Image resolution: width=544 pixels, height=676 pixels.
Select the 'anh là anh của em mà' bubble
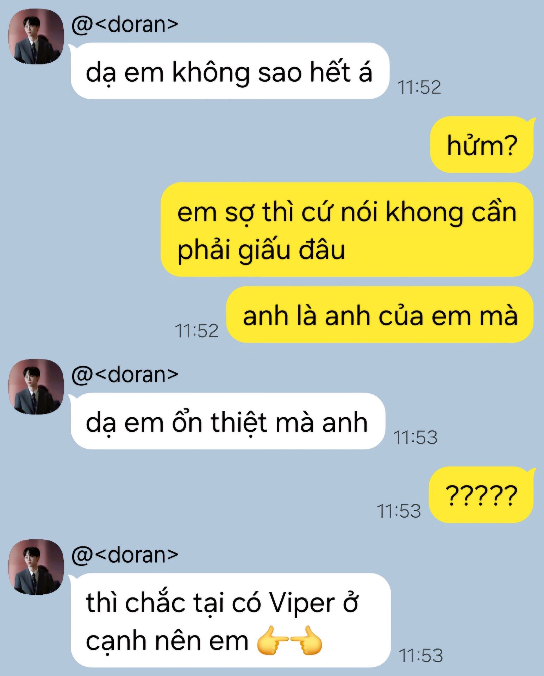coord(380,314)
